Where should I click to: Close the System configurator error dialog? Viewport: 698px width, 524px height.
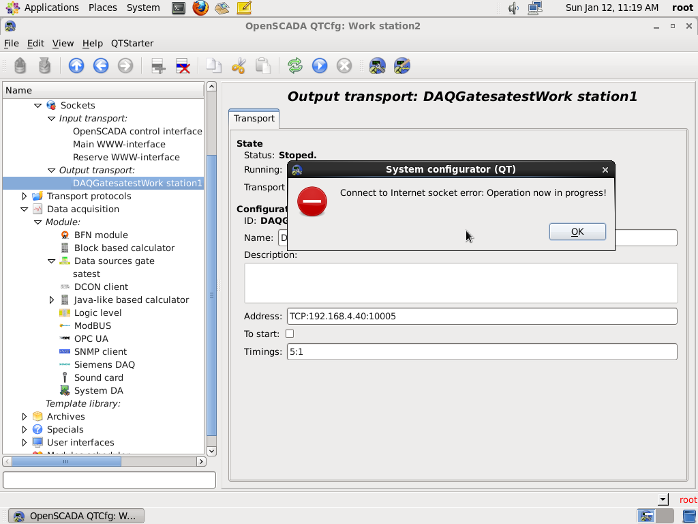(x=605, y=170)
